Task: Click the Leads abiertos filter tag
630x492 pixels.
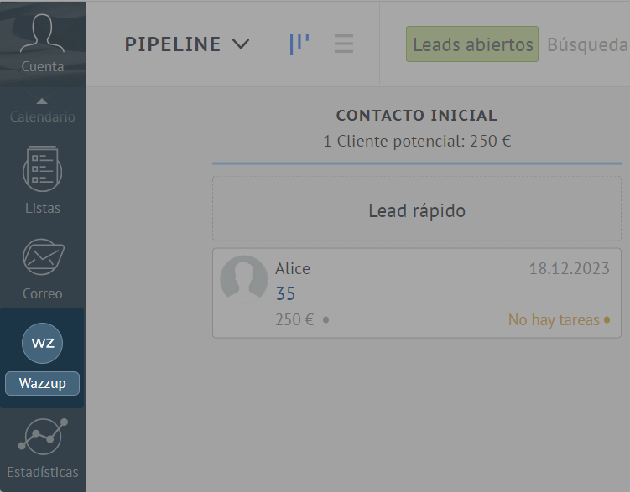Action: (472, 44)
